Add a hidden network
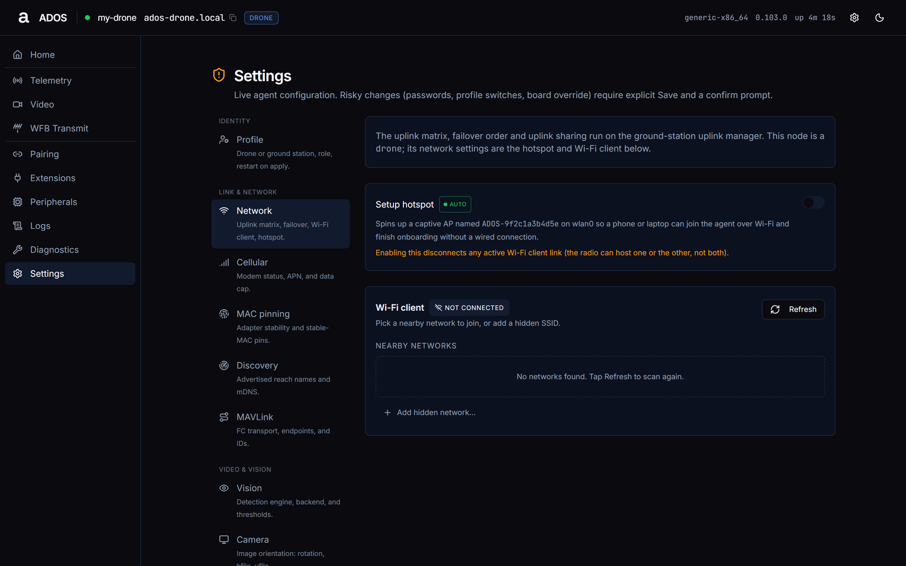Screen dimensions: 906x566 430,413
